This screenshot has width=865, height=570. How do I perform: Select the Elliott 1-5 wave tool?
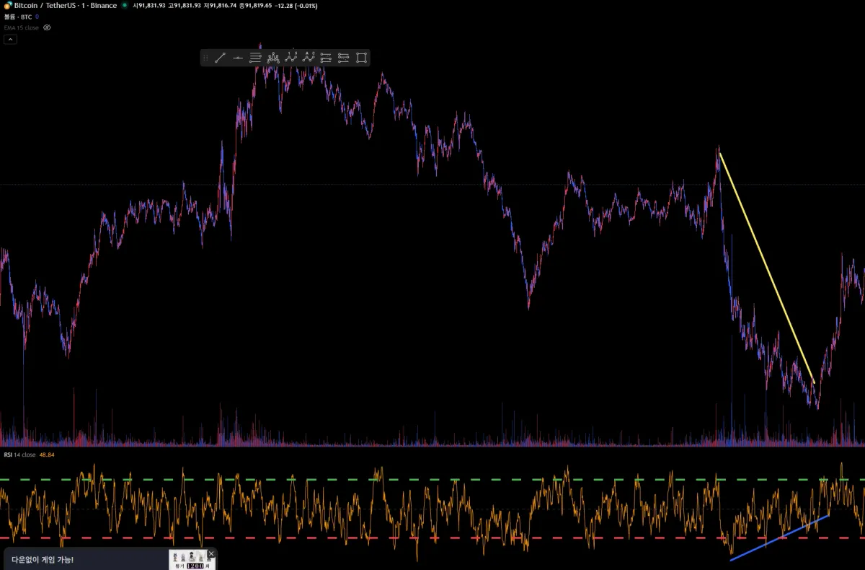pyautogui.click(x=291, y=58)
